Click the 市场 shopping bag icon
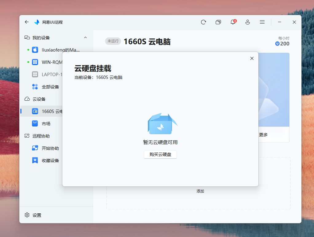 (35, 123)
